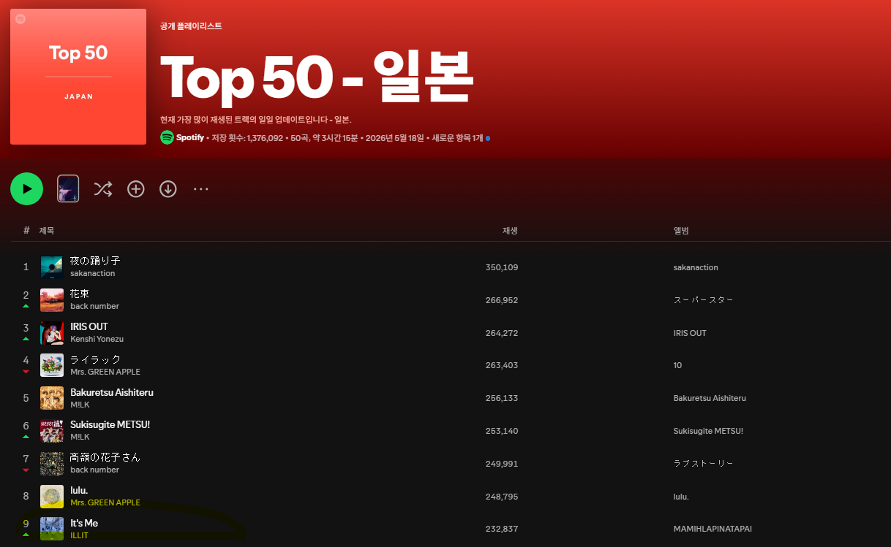This screenshot has height=547, width=891.
Task: Click play count 263,403
Action: pyautogui.click(x=502, y=365)
